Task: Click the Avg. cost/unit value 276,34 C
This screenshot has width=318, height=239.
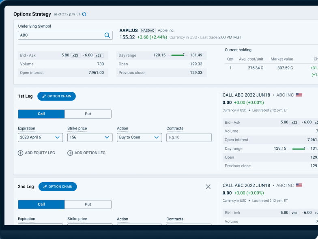Action: point(256,68)
